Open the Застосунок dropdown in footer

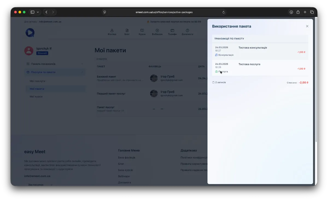point(40,185)
